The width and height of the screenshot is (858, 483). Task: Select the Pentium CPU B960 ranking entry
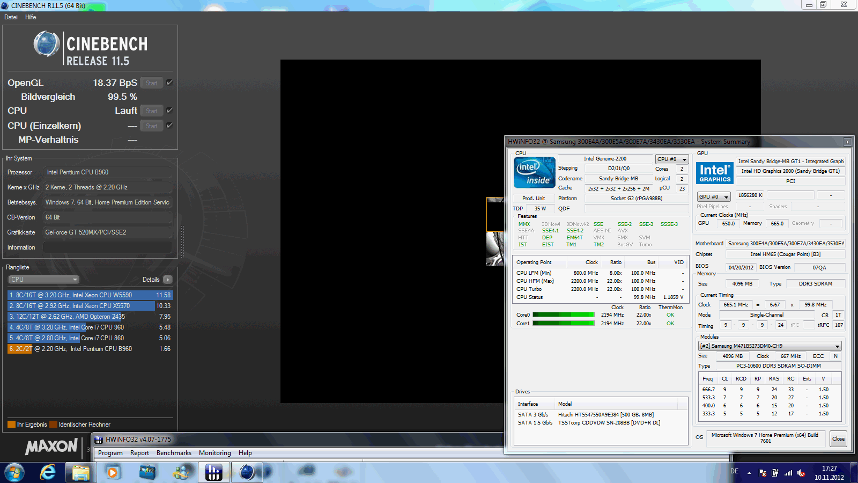90,349
